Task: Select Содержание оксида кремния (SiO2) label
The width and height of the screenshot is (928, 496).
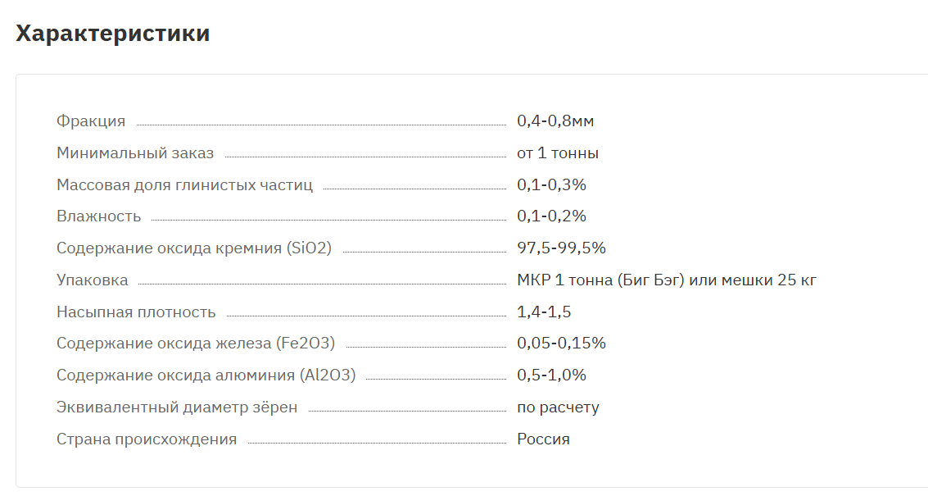Action: pyautogui.click(x=194, y=248)
